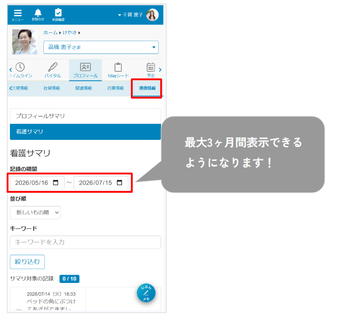Choose the プロフィールサマリ list item
337x319 pixels.
click(x=85, y=116)
